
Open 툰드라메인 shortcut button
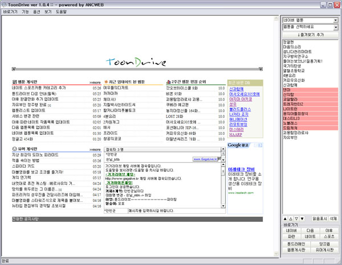pyautogui.click(x=296, y=244)
